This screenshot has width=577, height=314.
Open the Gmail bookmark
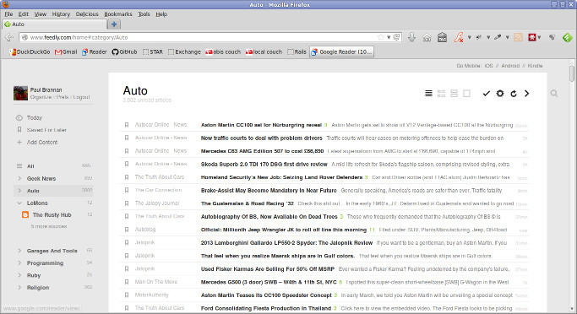tap(66, 51)
